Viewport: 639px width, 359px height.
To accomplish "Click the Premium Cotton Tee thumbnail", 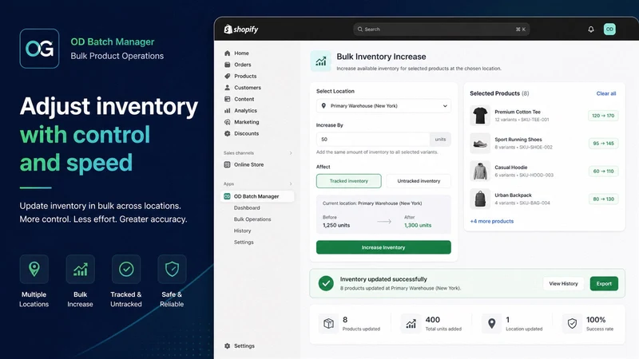I will click(480, 116).
